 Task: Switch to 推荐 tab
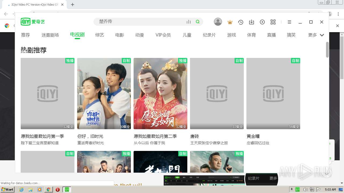[x=26, y=35]
